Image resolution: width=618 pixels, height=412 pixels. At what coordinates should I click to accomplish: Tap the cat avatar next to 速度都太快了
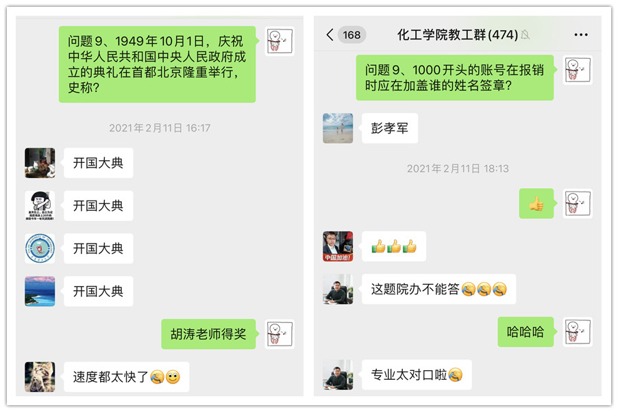[40, 376]
